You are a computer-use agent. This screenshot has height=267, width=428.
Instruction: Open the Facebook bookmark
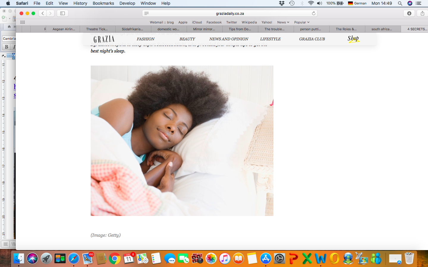click(214, 22)
